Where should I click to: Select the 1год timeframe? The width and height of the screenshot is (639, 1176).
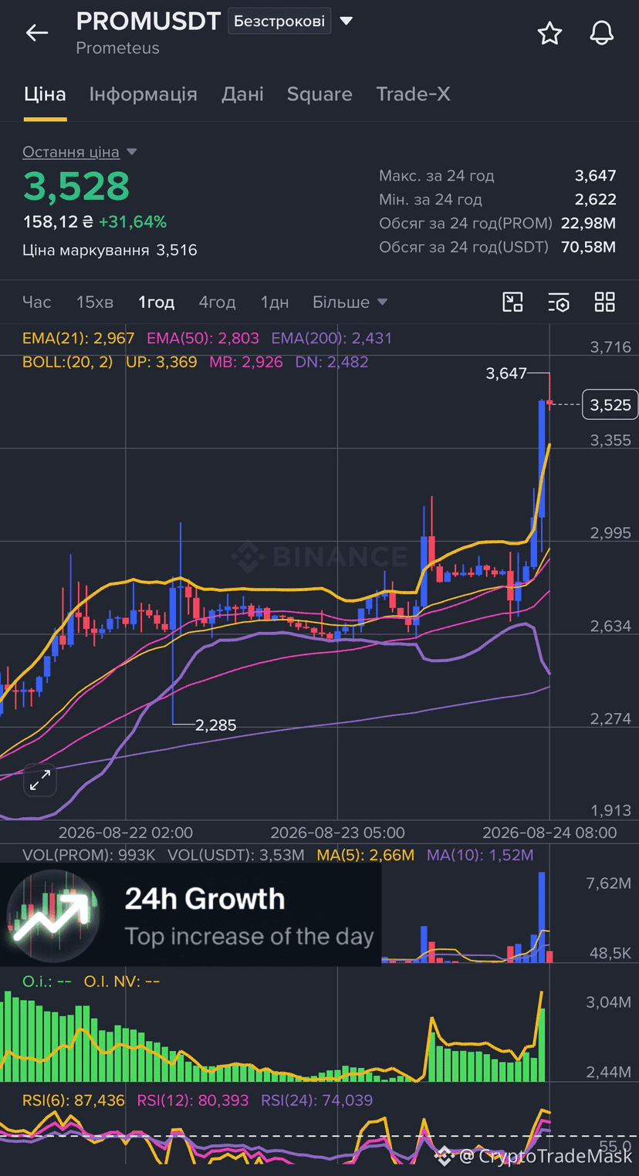157,302
